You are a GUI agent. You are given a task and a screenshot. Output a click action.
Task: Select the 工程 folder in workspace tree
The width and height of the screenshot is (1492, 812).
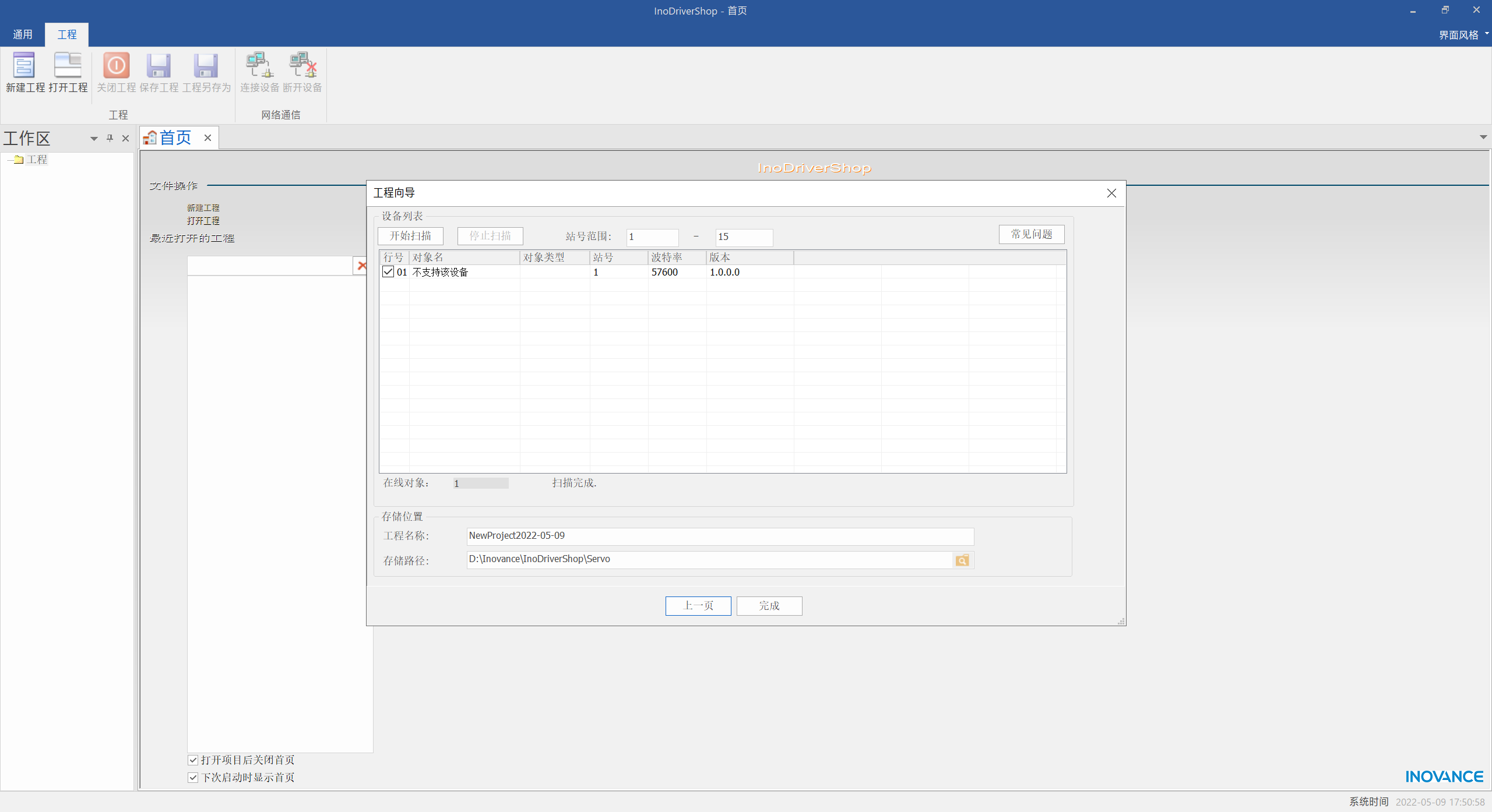[x=37, y=160]
